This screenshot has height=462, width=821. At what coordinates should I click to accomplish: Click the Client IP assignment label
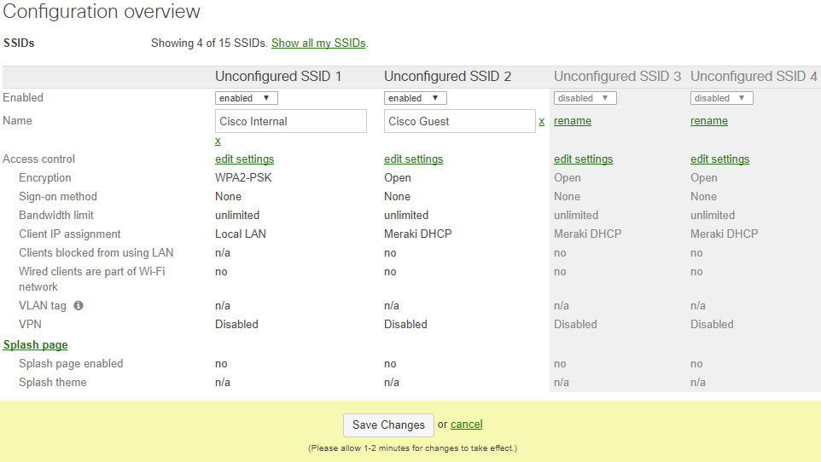(70, 234)
